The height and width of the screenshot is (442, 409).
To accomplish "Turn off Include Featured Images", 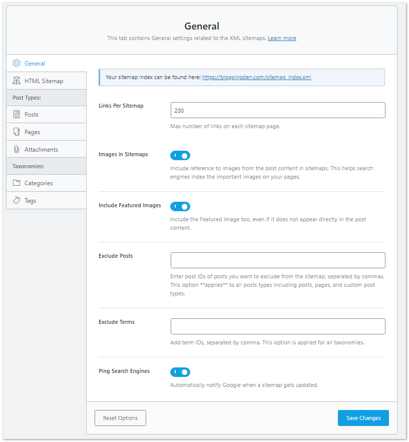I will pyautogui.click(x=180, y=207).
